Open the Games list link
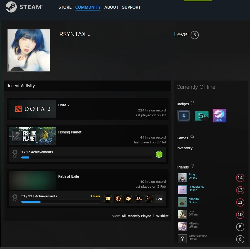 click(x=182, y=138)
